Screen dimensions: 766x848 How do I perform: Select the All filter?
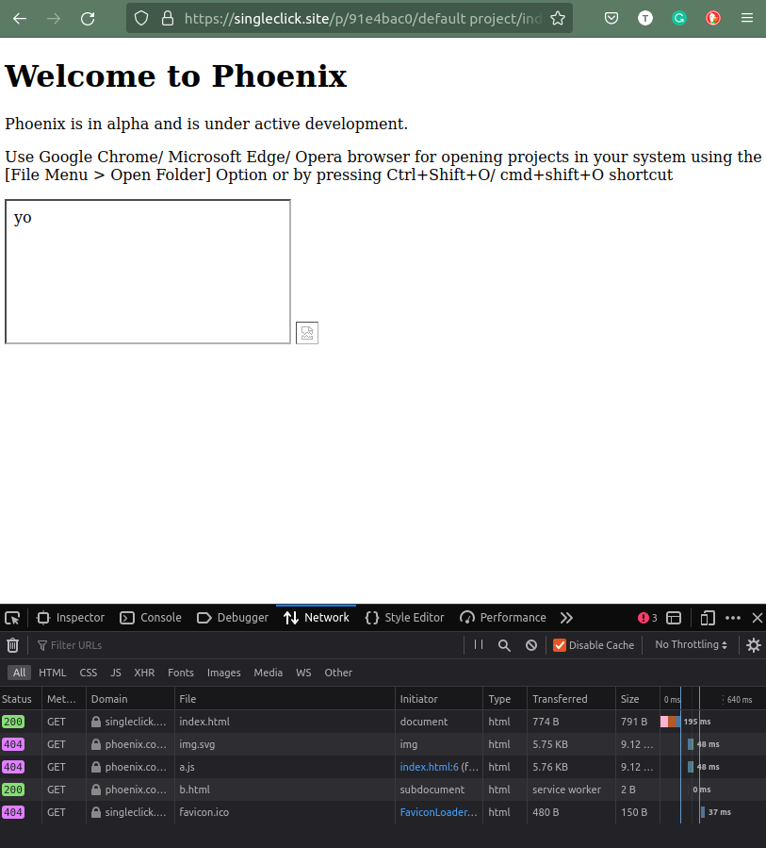click(19, 673)
